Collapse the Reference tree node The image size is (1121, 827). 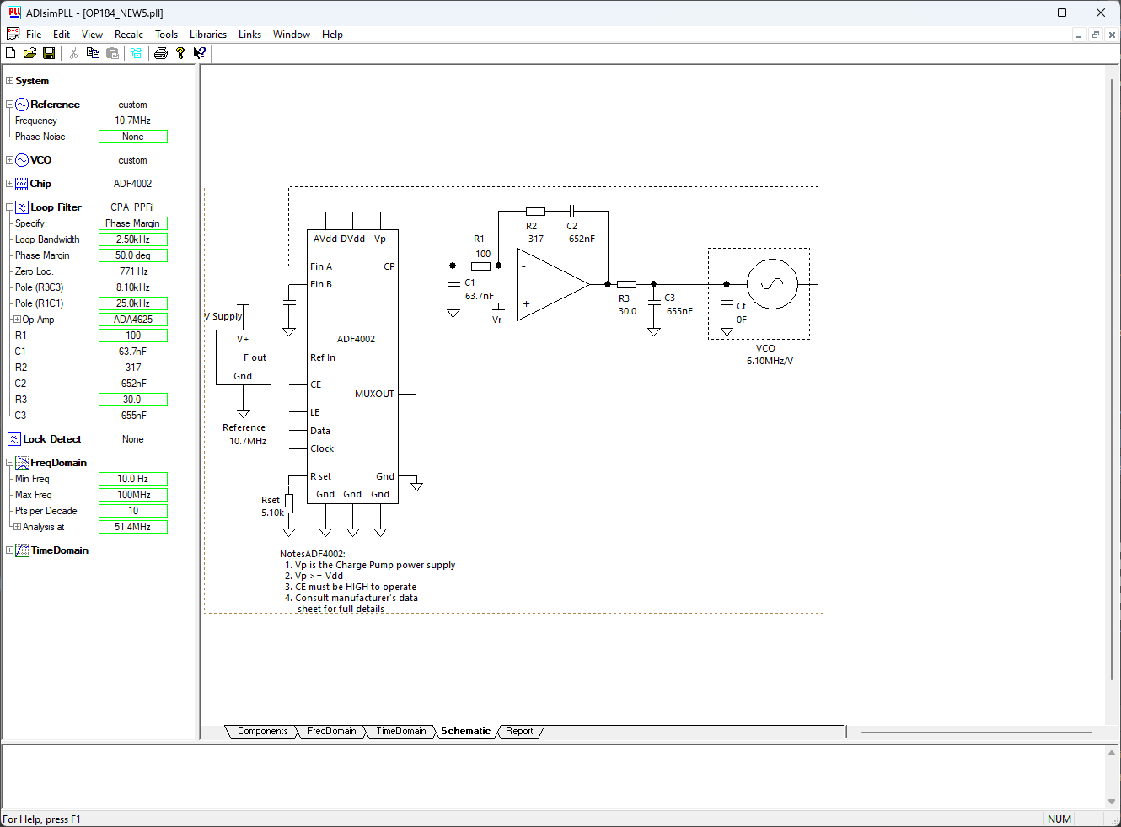point(9,105)
